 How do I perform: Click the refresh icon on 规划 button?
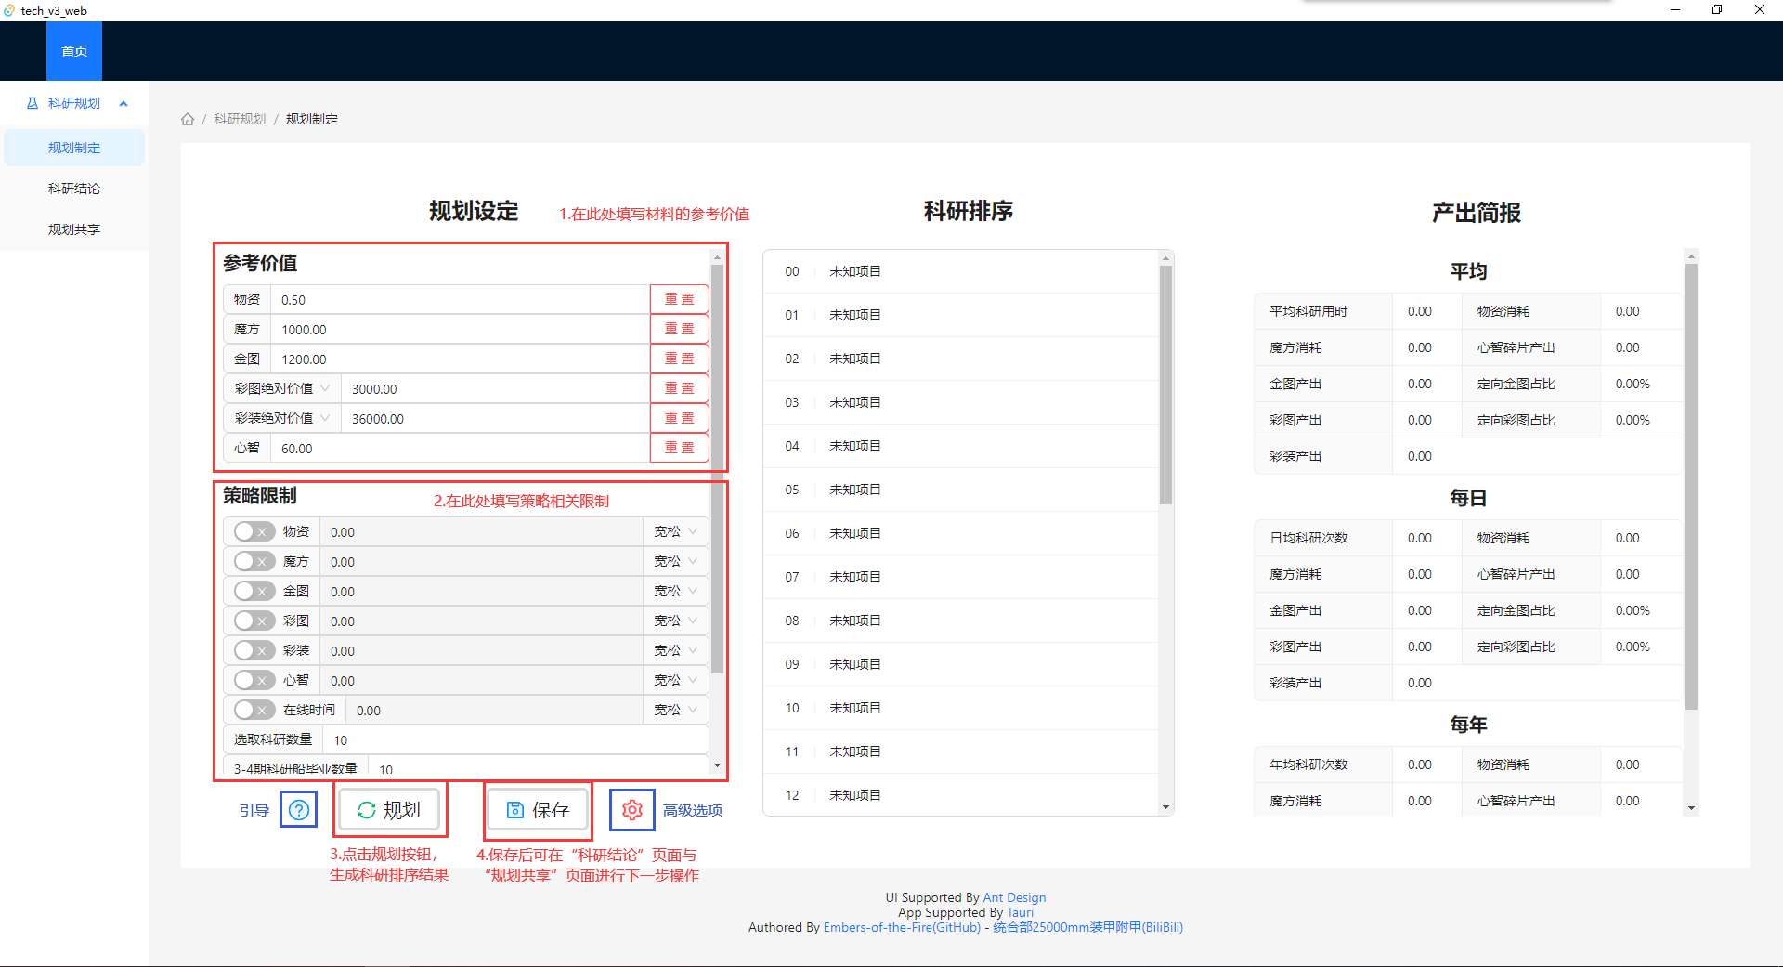pos(367,810)
